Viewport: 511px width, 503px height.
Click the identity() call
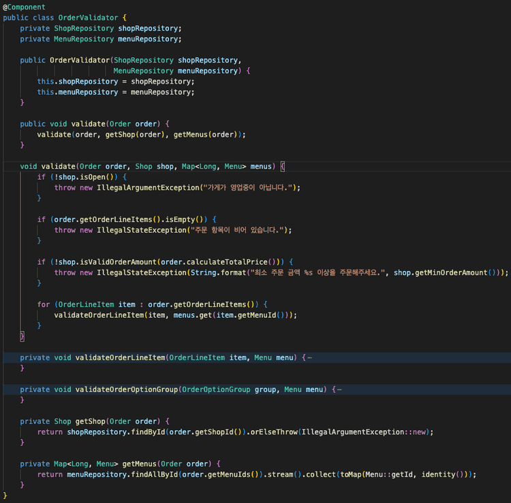pyautogui.click(x=443, y=474)
